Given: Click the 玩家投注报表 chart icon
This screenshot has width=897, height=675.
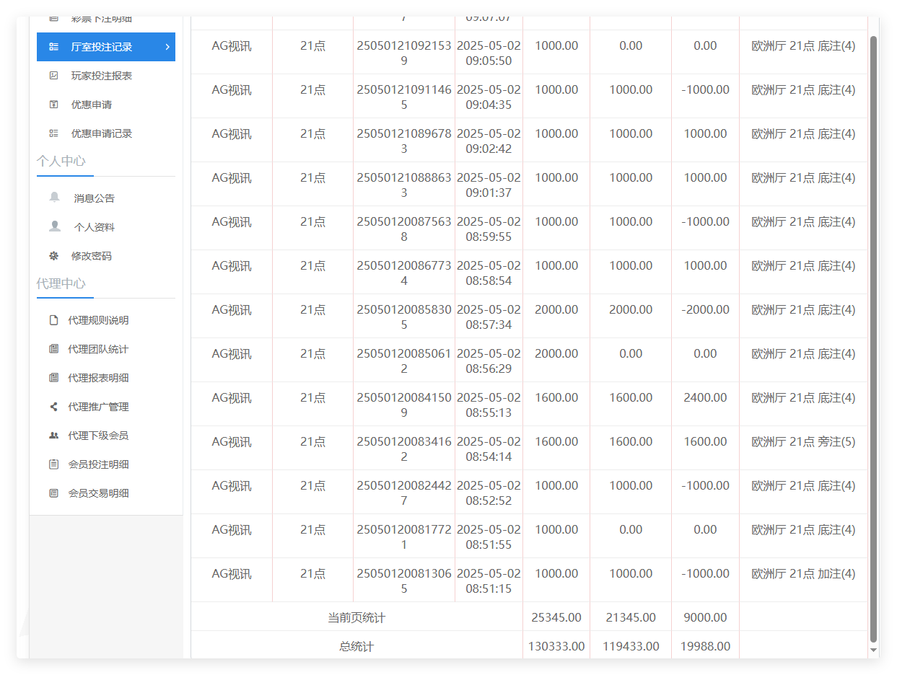Looking at the screenshot, I should (x=53, y=76).
